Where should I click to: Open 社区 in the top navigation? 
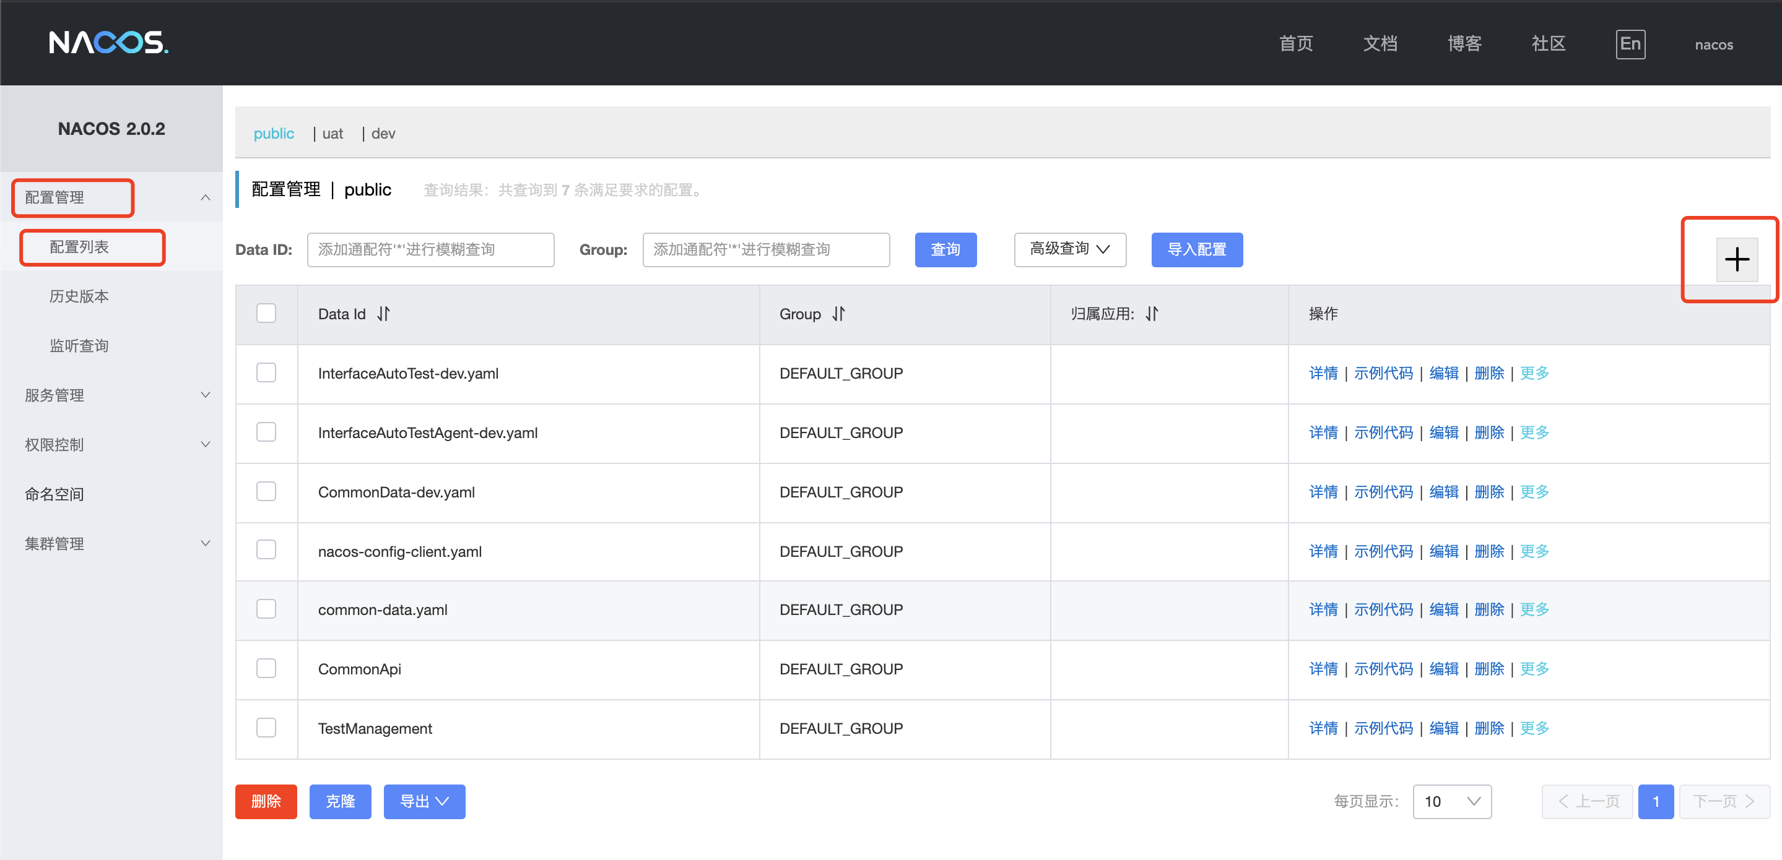point(1548,43)
